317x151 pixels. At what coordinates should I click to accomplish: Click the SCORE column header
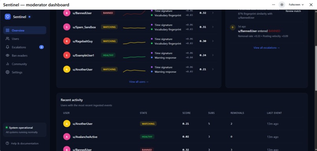point(186,113)
